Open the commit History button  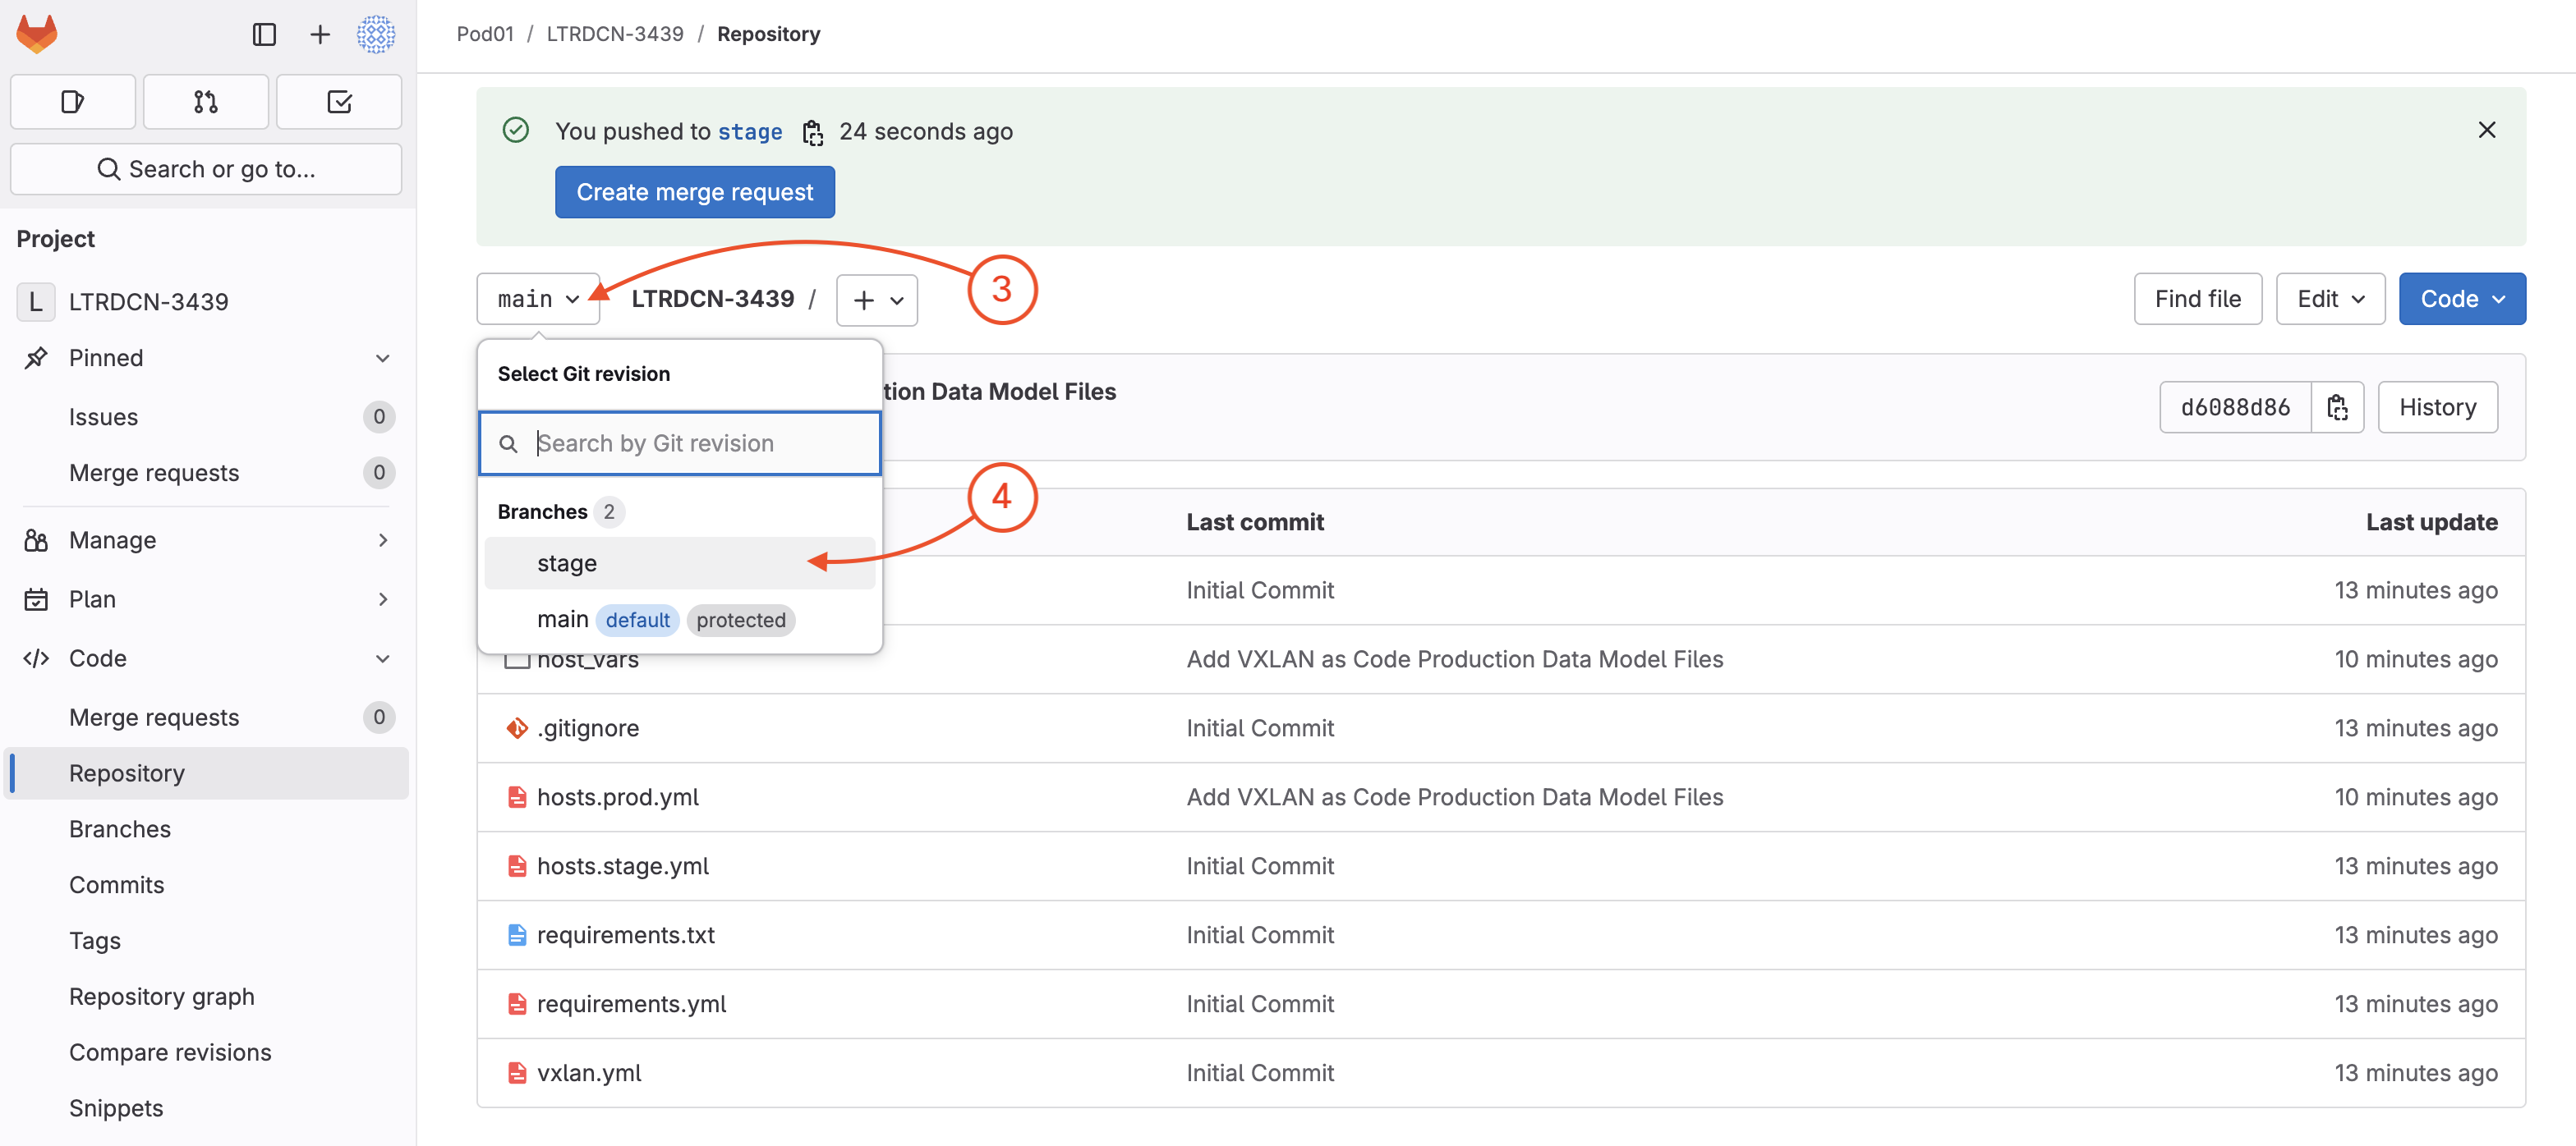[x=2437, y=406]
